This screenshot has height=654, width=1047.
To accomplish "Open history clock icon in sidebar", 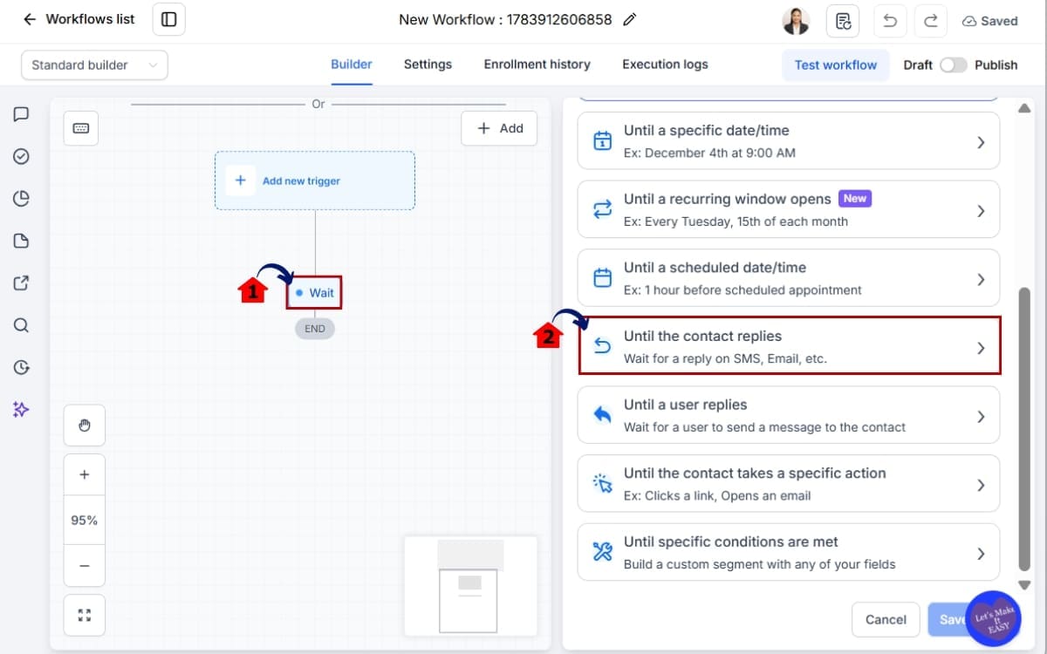I will tap(22, 367).
